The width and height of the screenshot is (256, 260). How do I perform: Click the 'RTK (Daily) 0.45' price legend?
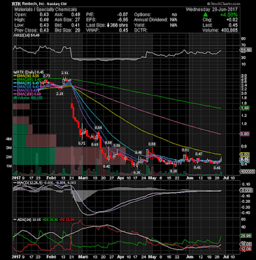29,71
